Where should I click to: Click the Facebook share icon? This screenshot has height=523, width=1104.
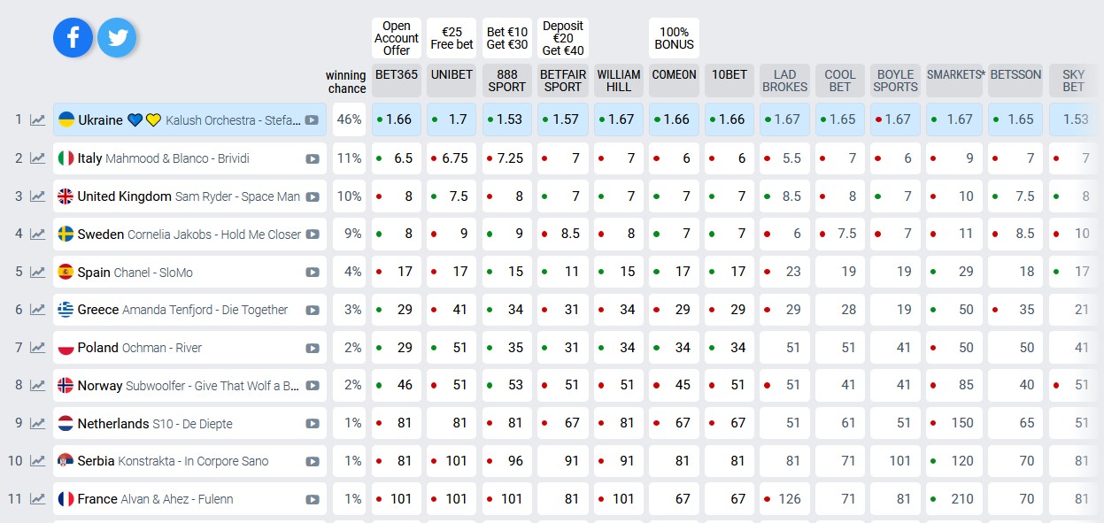(73, 37)
